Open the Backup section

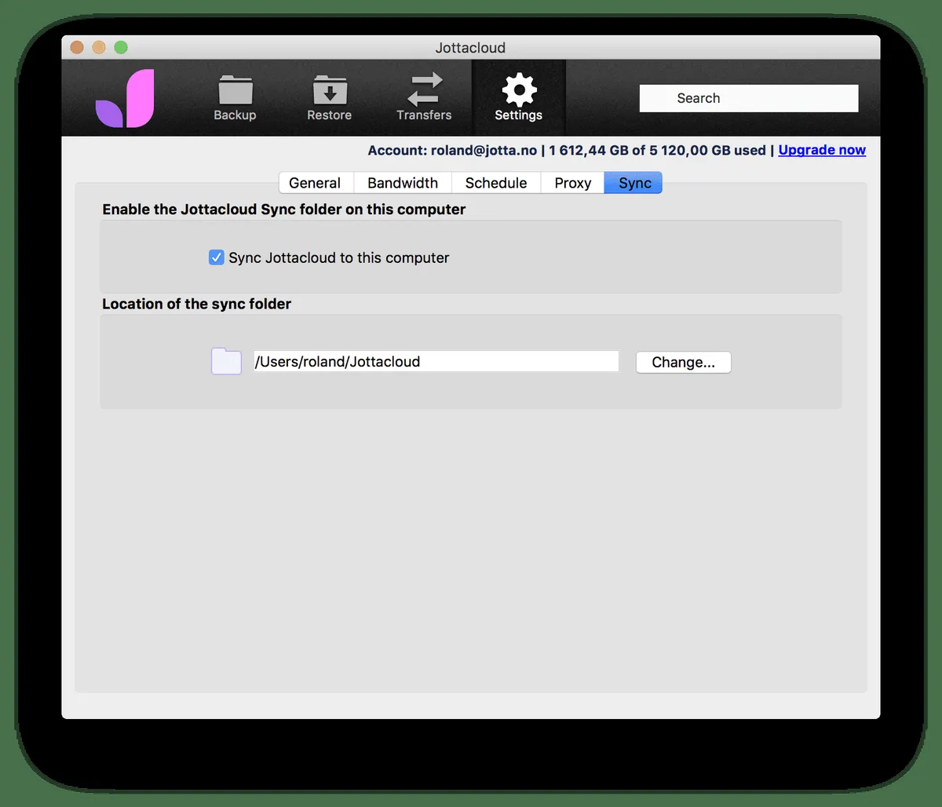coord(235,98)
